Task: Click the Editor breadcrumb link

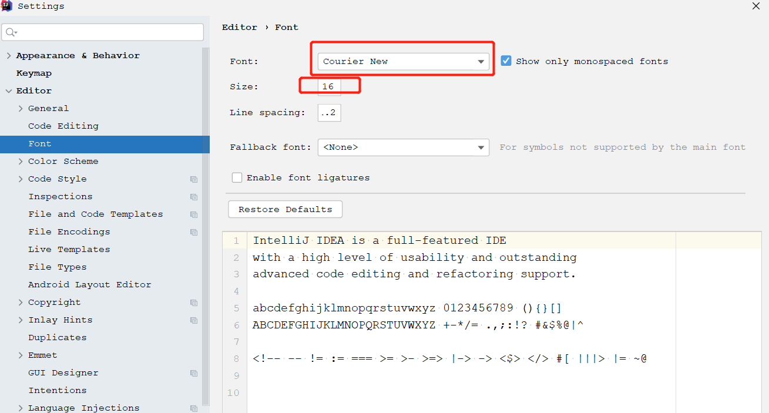Action: (240, 28)
